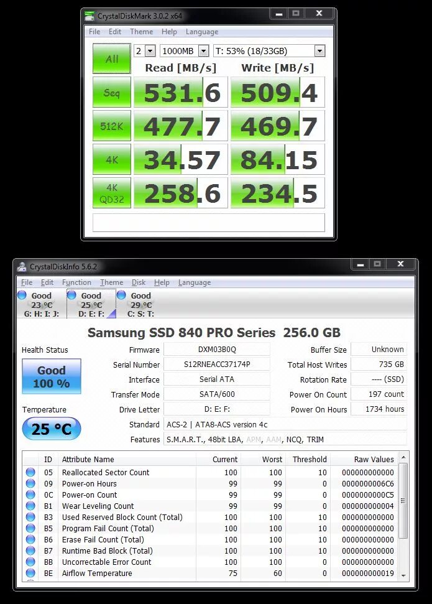Viewport: 432px width, 604px height.
Task: Click the status orb of Program Fail Count row
Action: click(30, 528)
